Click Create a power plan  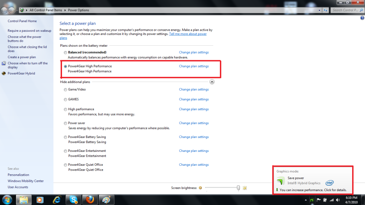click(x=22, y=57)
